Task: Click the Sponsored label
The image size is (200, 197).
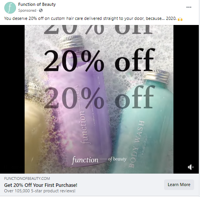Action: click(x=27, y=11)
